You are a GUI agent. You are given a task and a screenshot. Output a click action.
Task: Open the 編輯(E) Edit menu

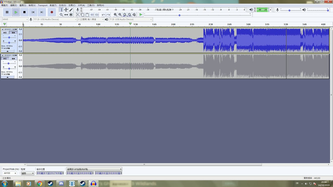(x=14, y=5)
